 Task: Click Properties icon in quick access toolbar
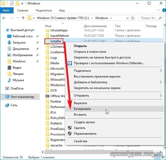coord(11,3)
